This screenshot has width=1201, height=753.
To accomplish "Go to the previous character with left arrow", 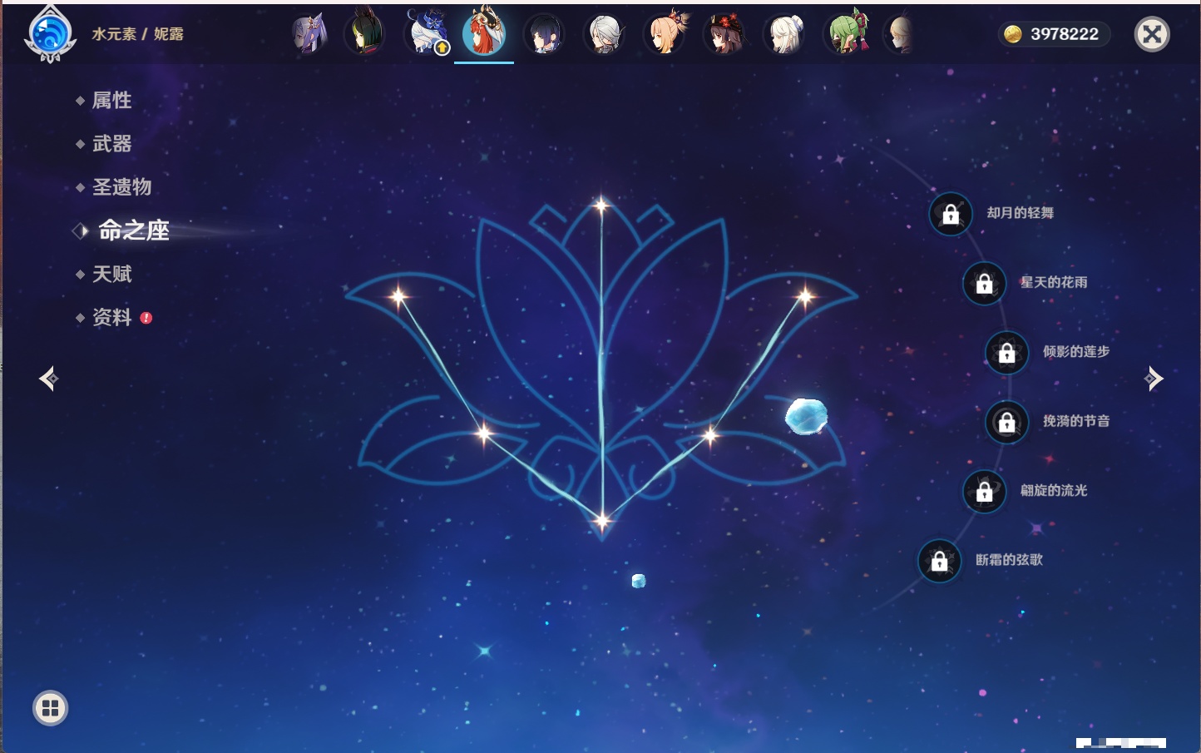I will point(49,379).
